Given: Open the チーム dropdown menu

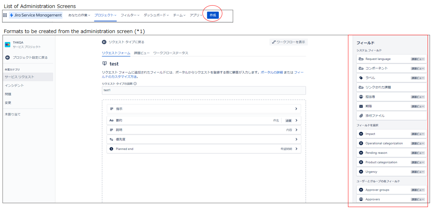Looking at the screenshot, I should tap(179, 15).
